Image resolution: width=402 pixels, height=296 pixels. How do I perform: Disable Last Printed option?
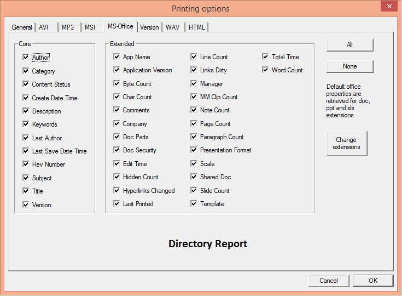coord(116,203)
